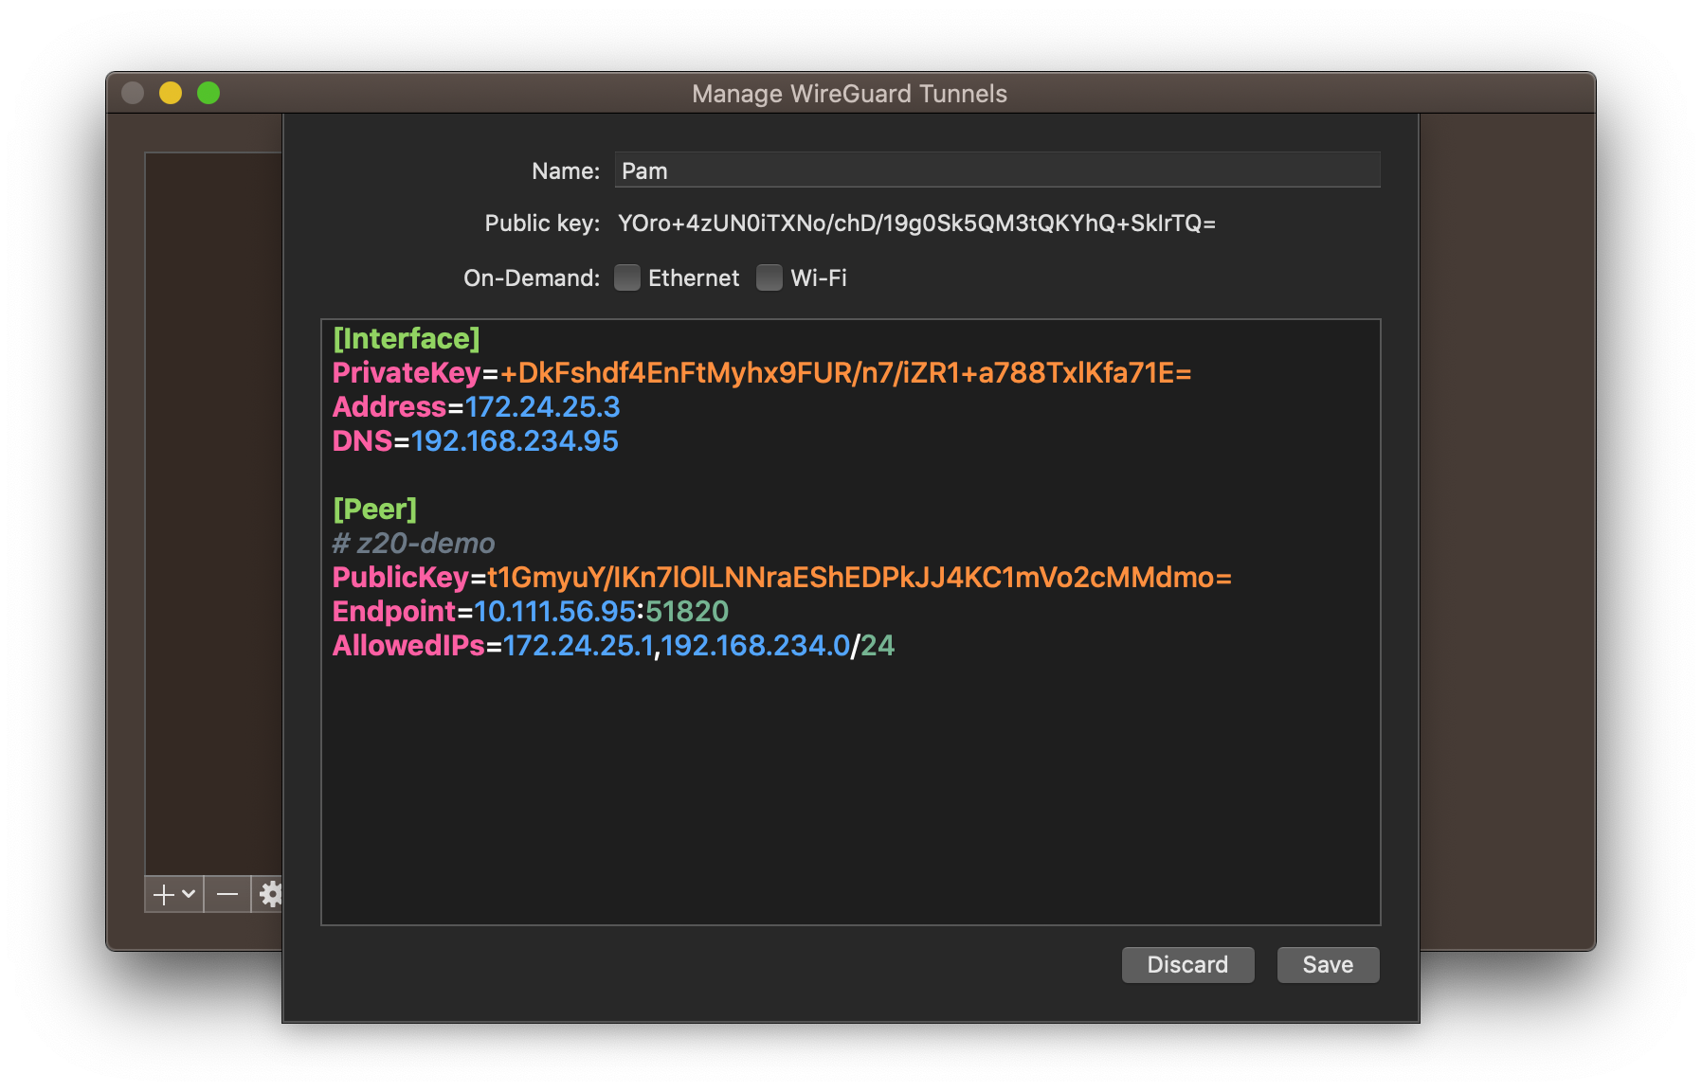Viewport: 1702px width, 1091px height.
Task: Click the public key value text
Action: [916, 224]
